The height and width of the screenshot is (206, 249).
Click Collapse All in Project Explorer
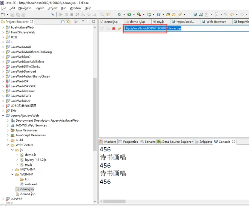point(63,21)
